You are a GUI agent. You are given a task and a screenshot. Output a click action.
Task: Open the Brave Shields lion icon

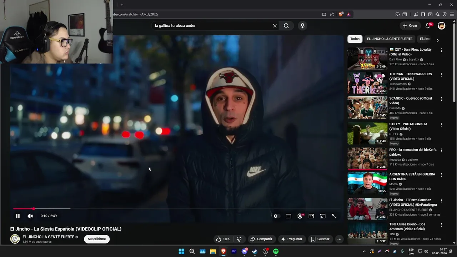point(341,14)
